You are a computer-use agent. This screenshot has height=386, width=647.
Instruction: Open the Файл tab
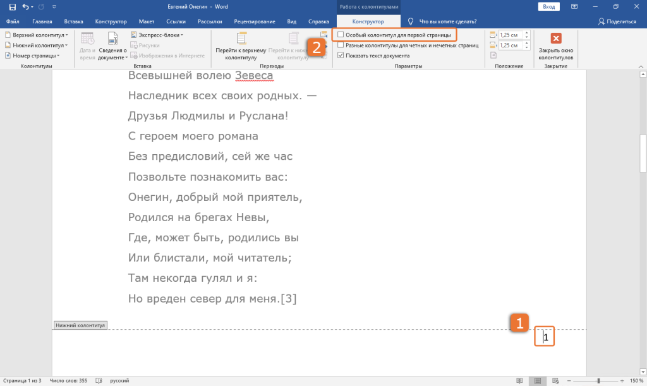[x=13, y=21]
